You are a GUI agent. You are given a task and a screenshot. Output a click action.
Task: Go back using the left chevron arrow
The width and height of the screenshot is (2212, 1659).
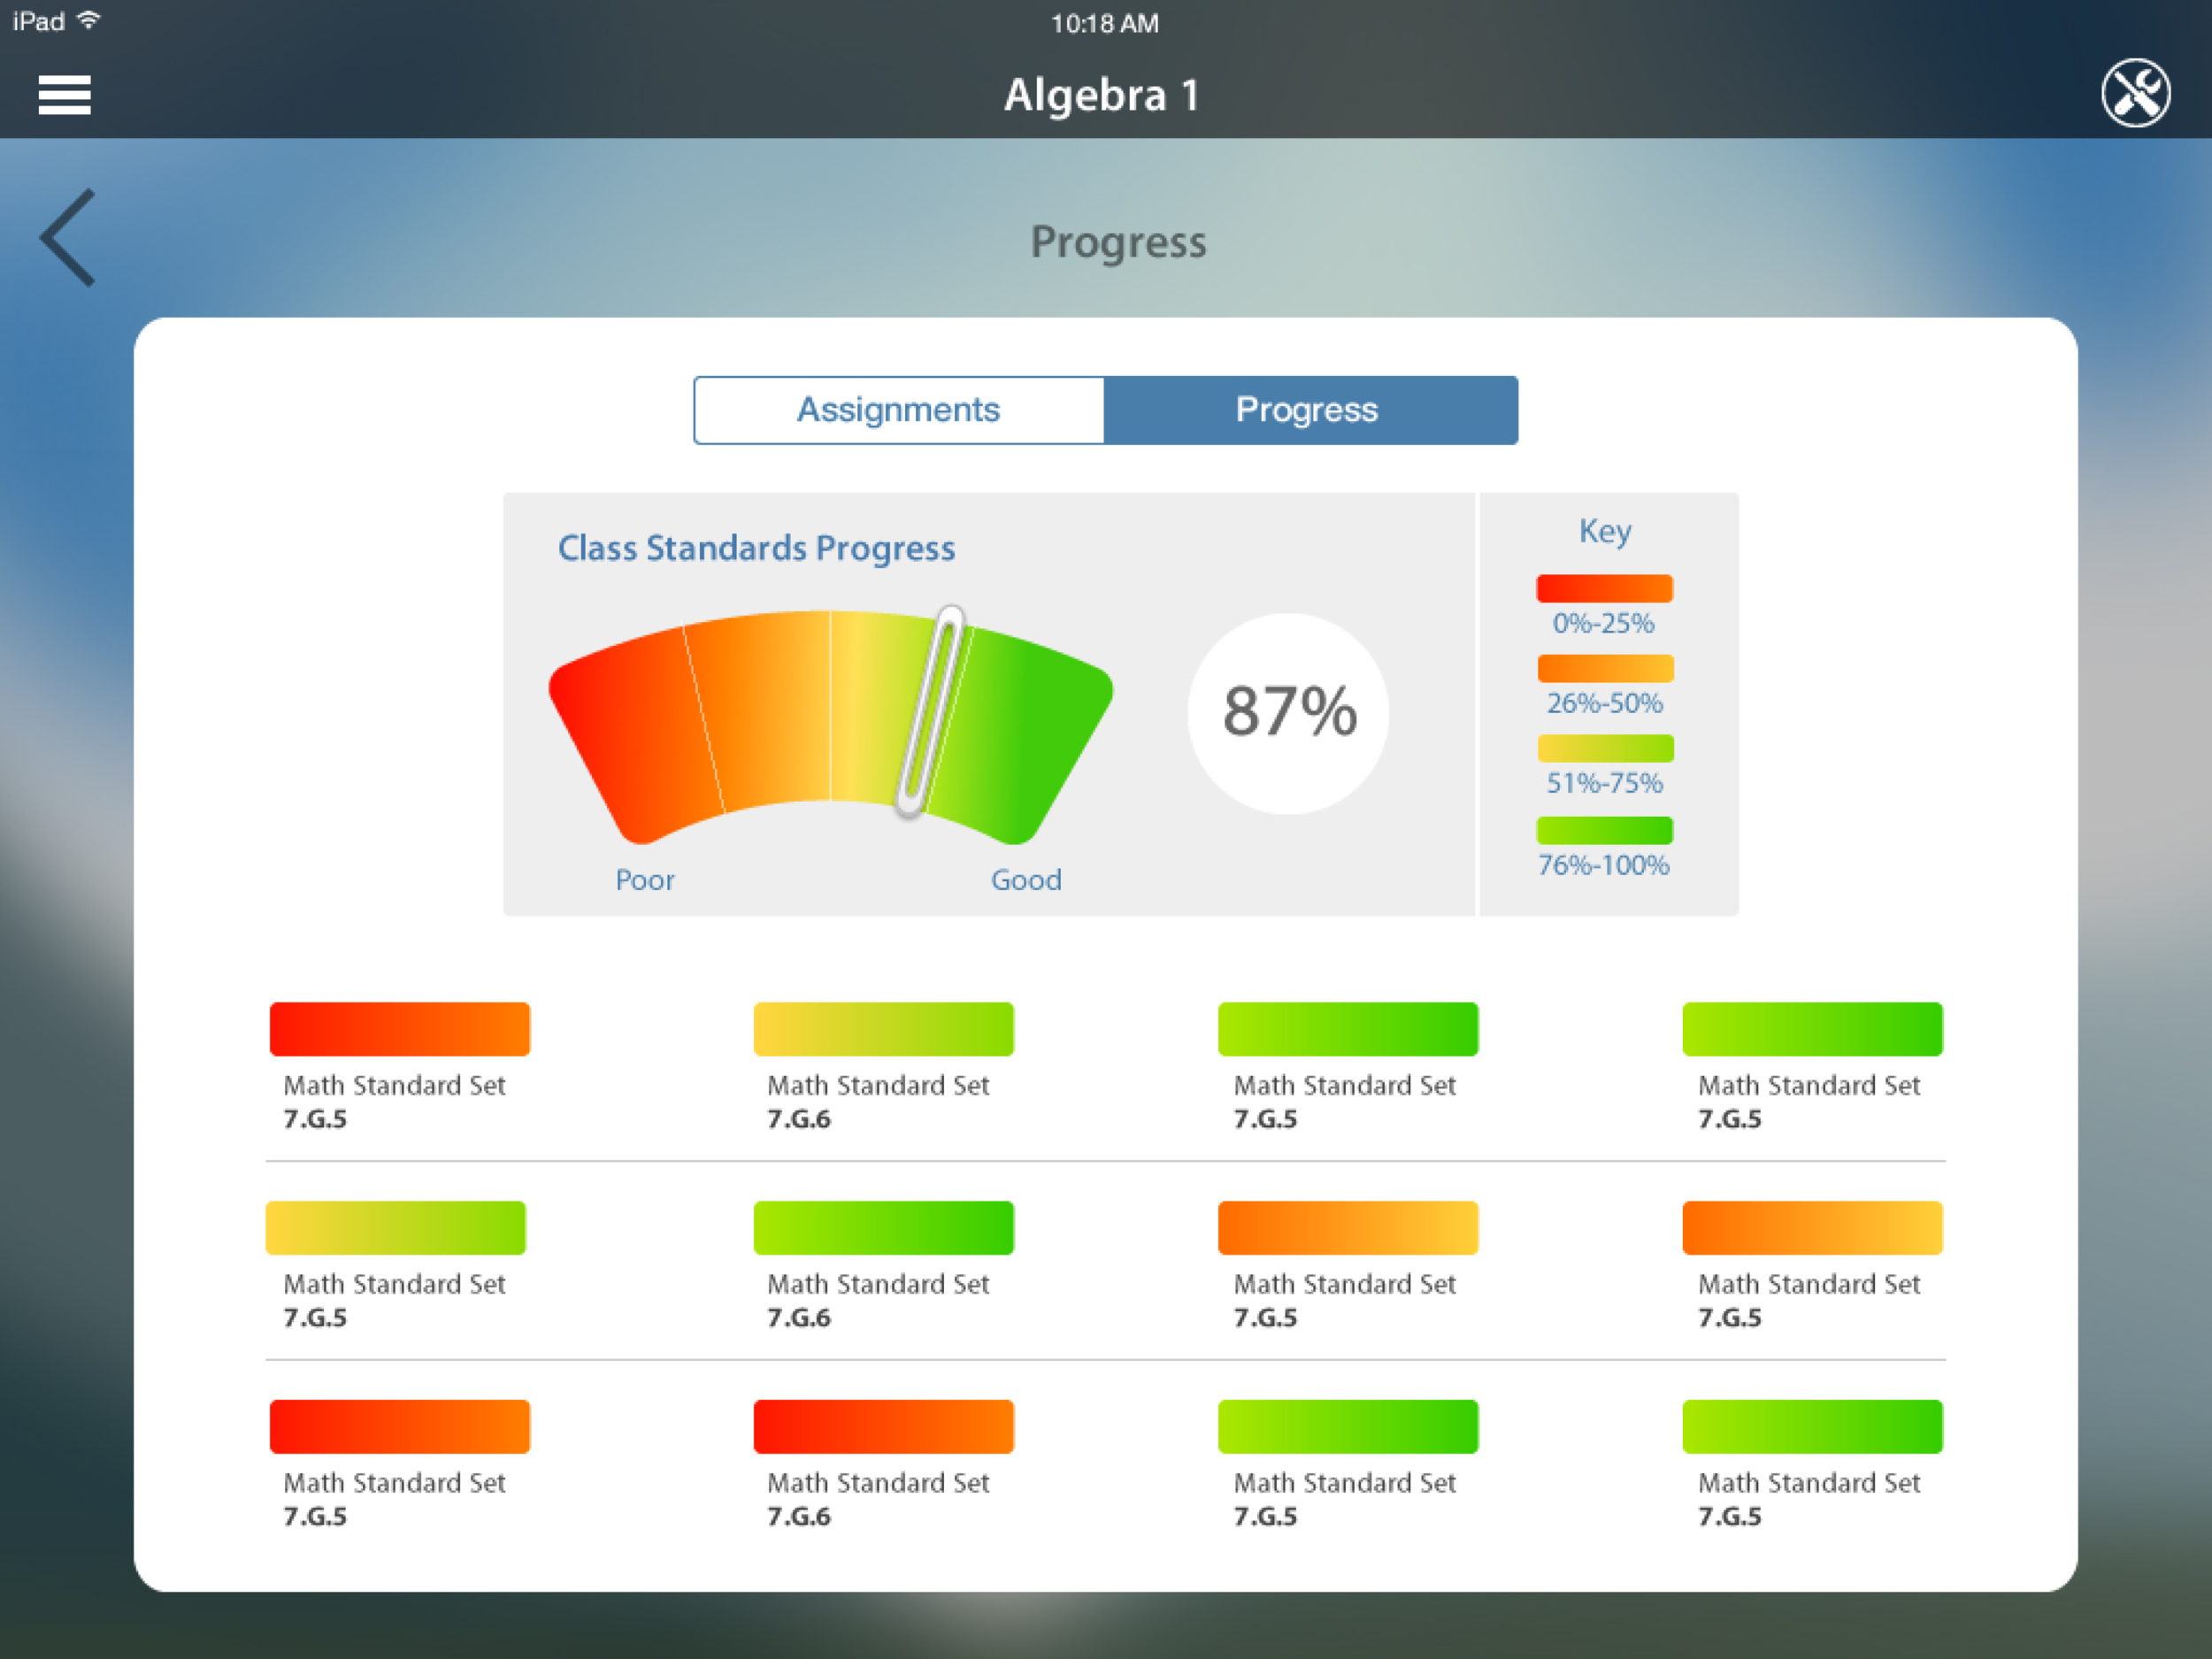66,239
